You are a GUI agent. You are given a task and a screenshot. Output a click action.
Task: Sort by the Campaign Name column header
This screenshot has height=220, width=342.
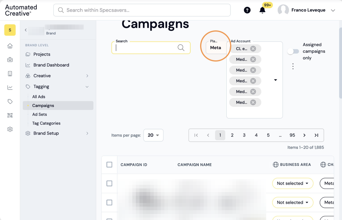(x=195, y=165)
